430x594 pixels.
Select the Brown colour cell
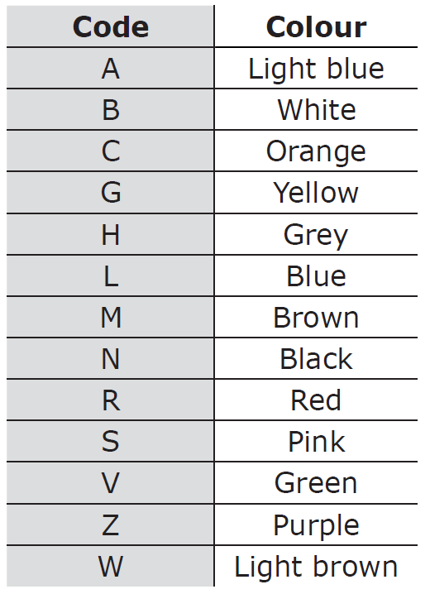[316, 318]
